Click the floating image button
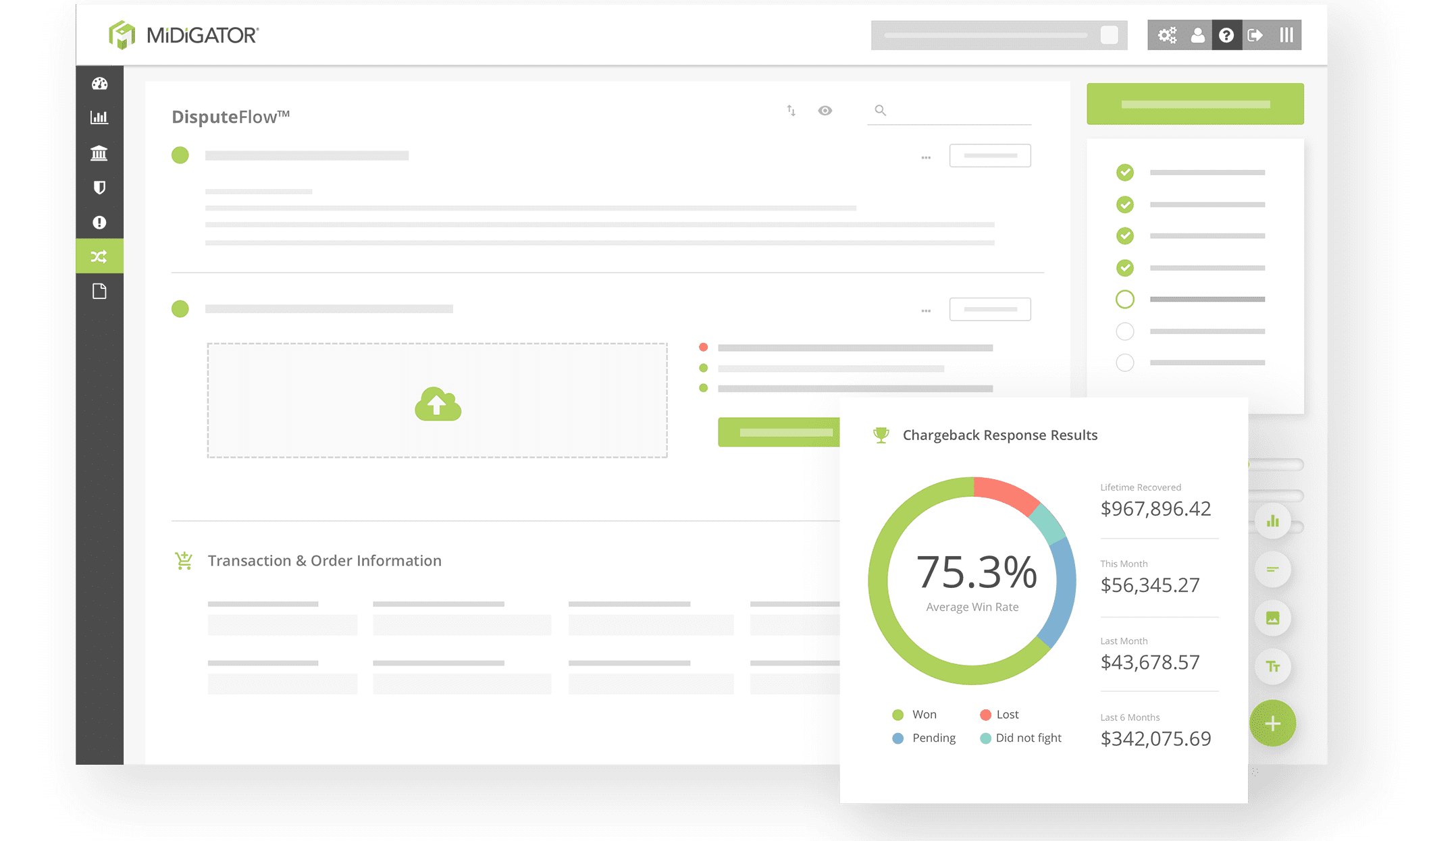The width and height of the screenshot is (1433, 841). pyautogui.click(x=1273, y=618)
